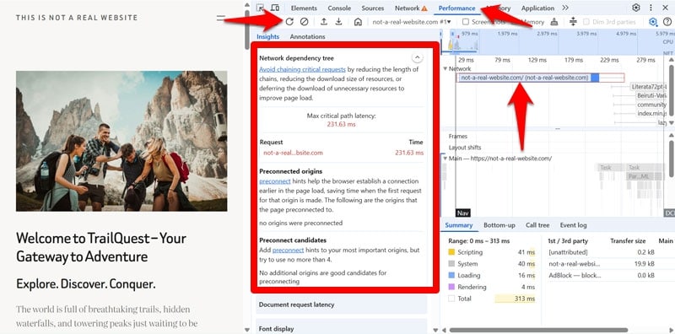
Task: Open the preconnect link under Preconnect candidates
Action: pyautogui.click(x=288, y=250)
